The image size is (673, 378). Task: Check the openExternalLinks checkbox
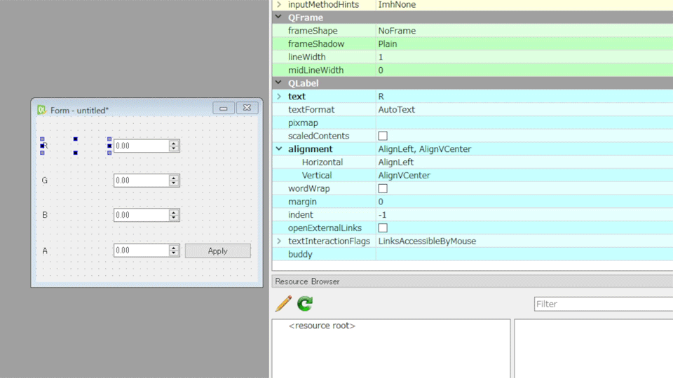tap(383, 228)
